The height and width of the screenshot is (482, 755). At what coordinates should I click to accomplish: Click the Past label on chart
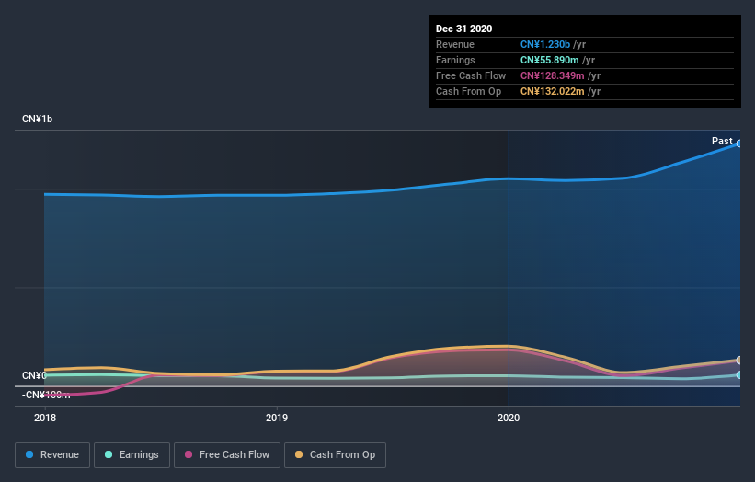tap(722, 141)
